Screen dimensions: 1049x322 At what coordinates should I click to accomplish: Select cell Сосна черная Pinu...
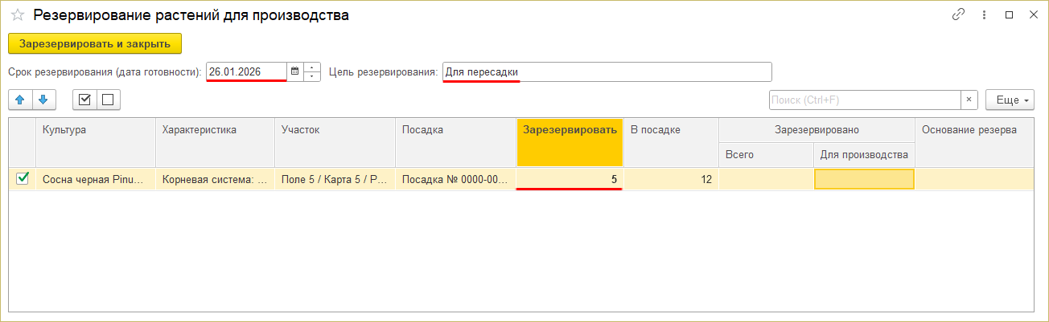tap(96, 179)
